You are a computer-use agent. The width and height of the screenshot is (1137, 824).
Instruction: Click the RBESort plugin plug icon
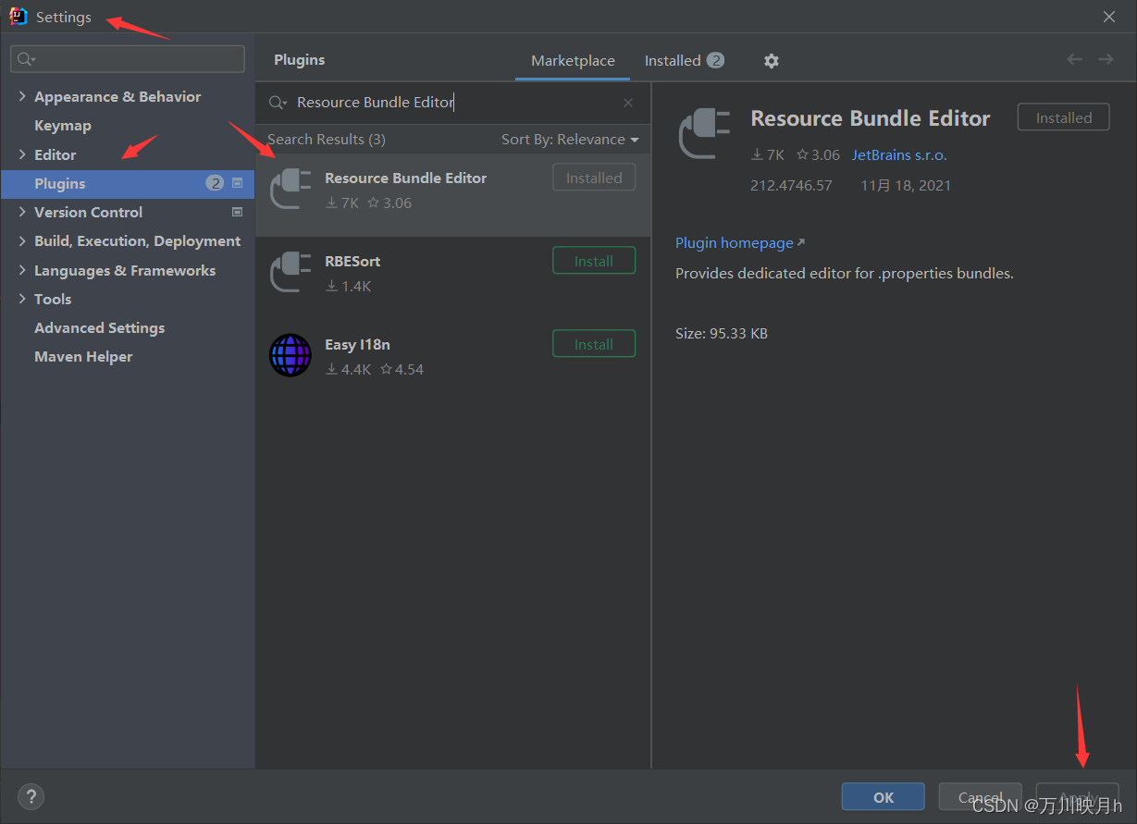[290, 272]
